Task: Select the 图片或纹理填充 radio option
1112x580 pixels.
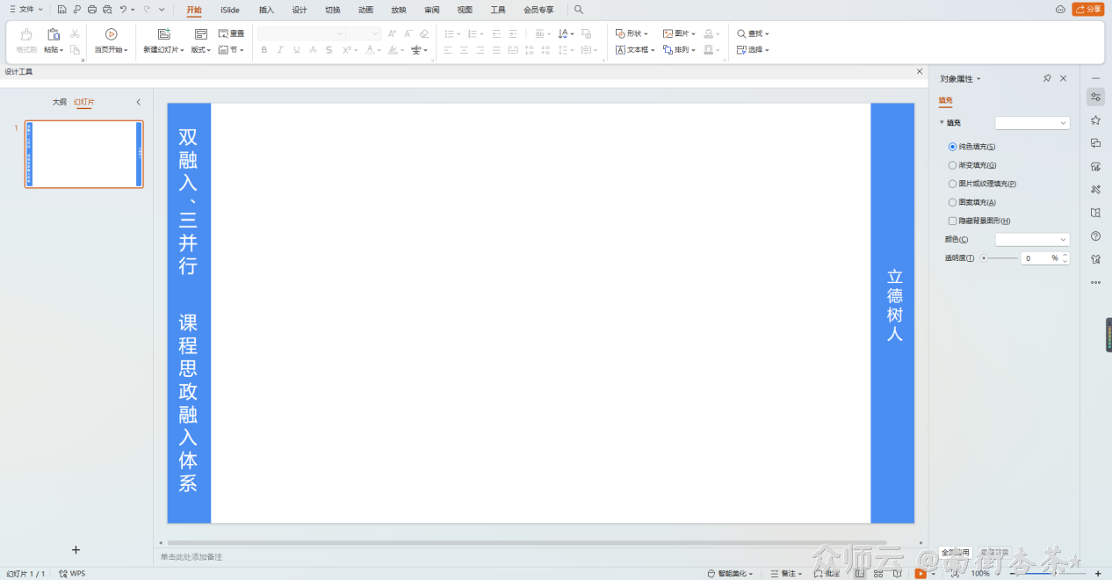Action: (952, 184)
